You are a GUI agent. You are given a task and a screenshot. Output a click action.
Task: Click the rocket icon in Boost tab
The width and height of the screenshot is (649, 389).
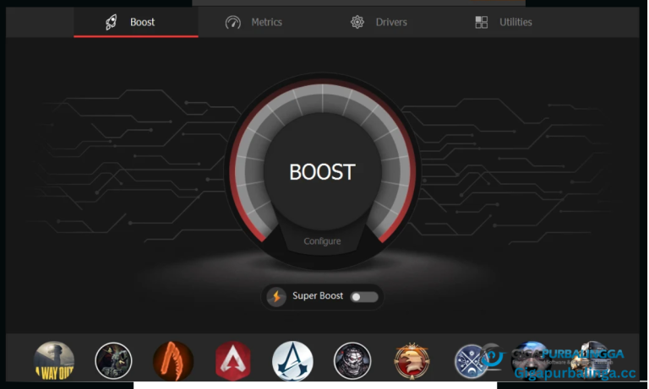pos(112,22)
